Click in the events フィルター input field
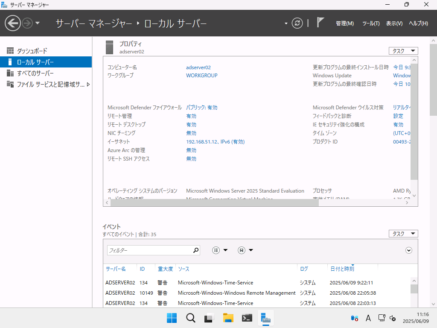 [150, 250]
